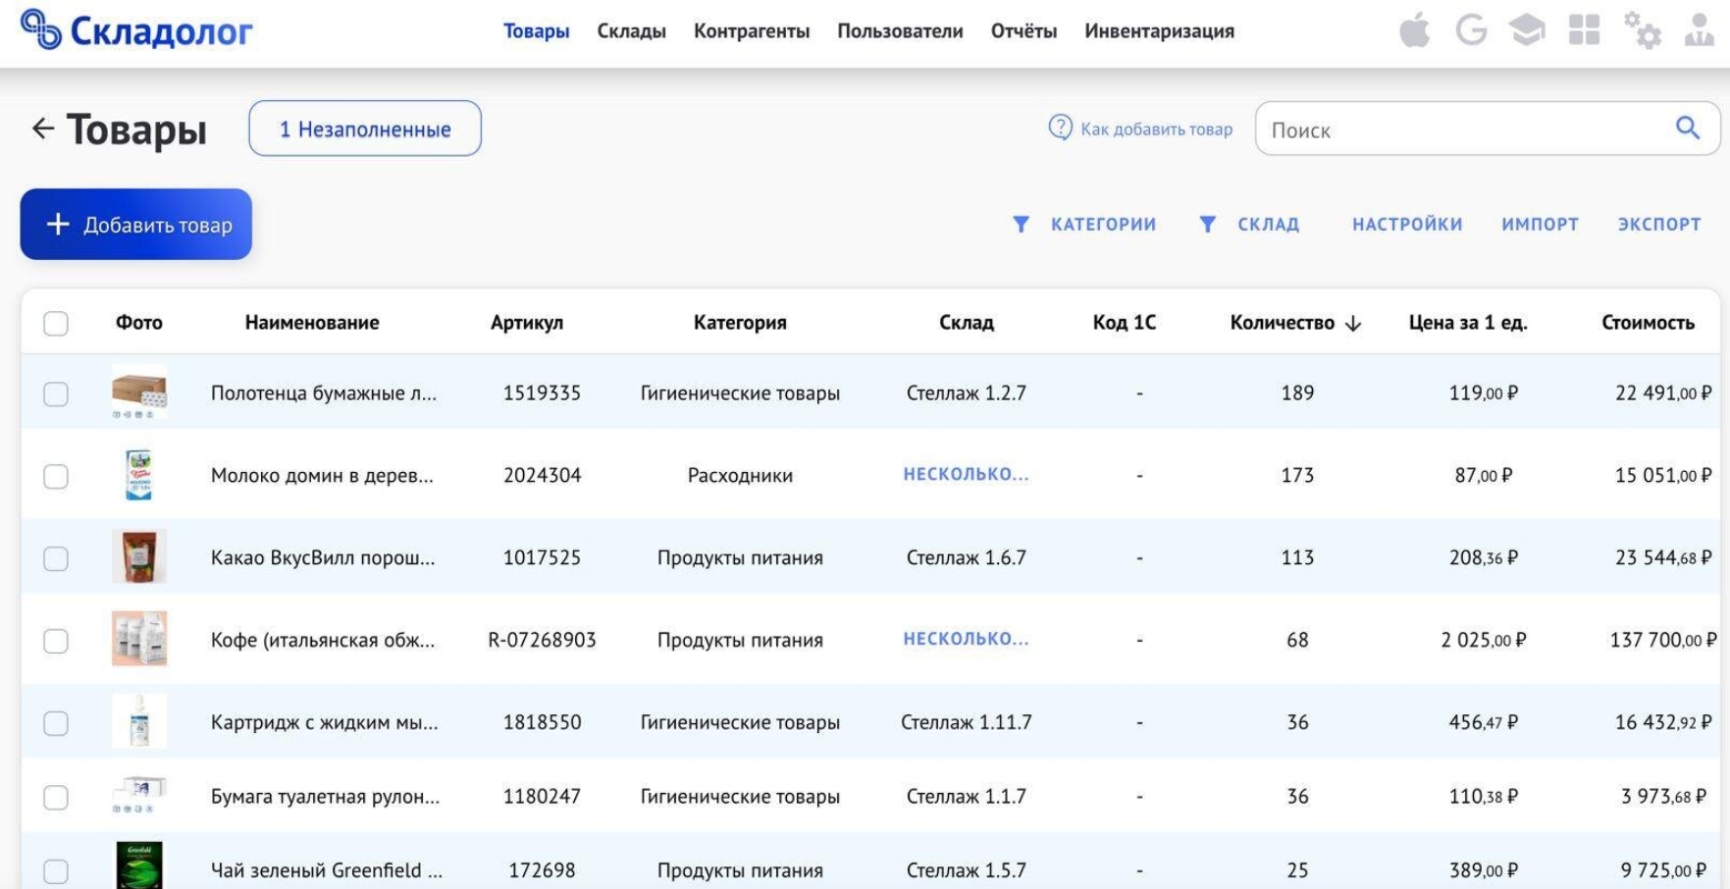Image resolution: width=1730 pixels, height=889 pixels.
Task: Click the user profile icon
Action: point(1699,30)
